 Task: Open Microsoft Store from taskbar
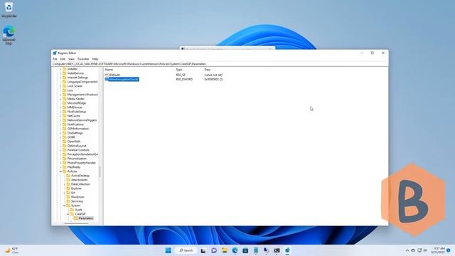click(x=245, y=250)
